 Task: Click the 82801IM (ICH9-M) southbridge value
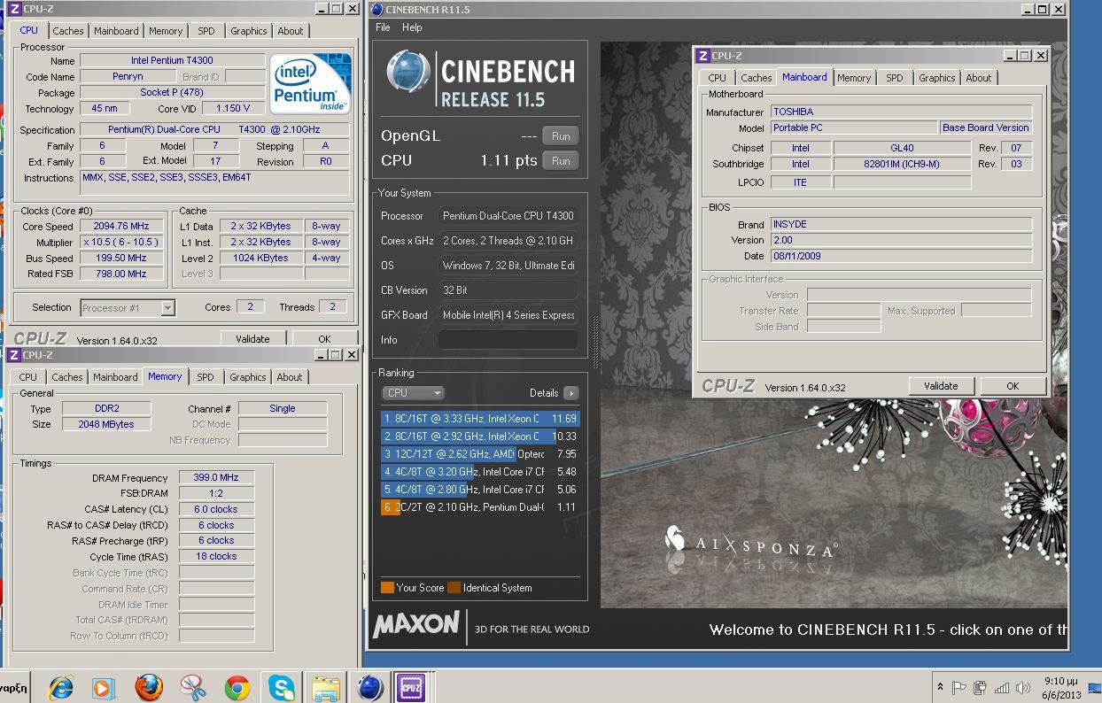point(902,164)
